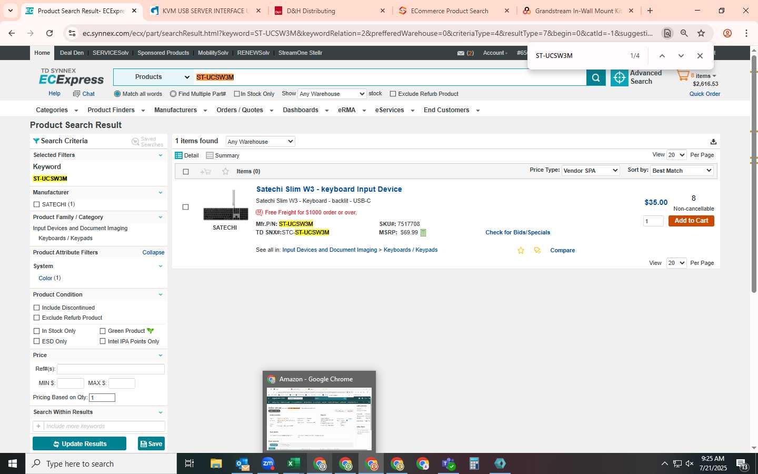The image size is (758, 474).
Task: Open Microsoft Teams from the taskbar
Action: click(448, 463)
